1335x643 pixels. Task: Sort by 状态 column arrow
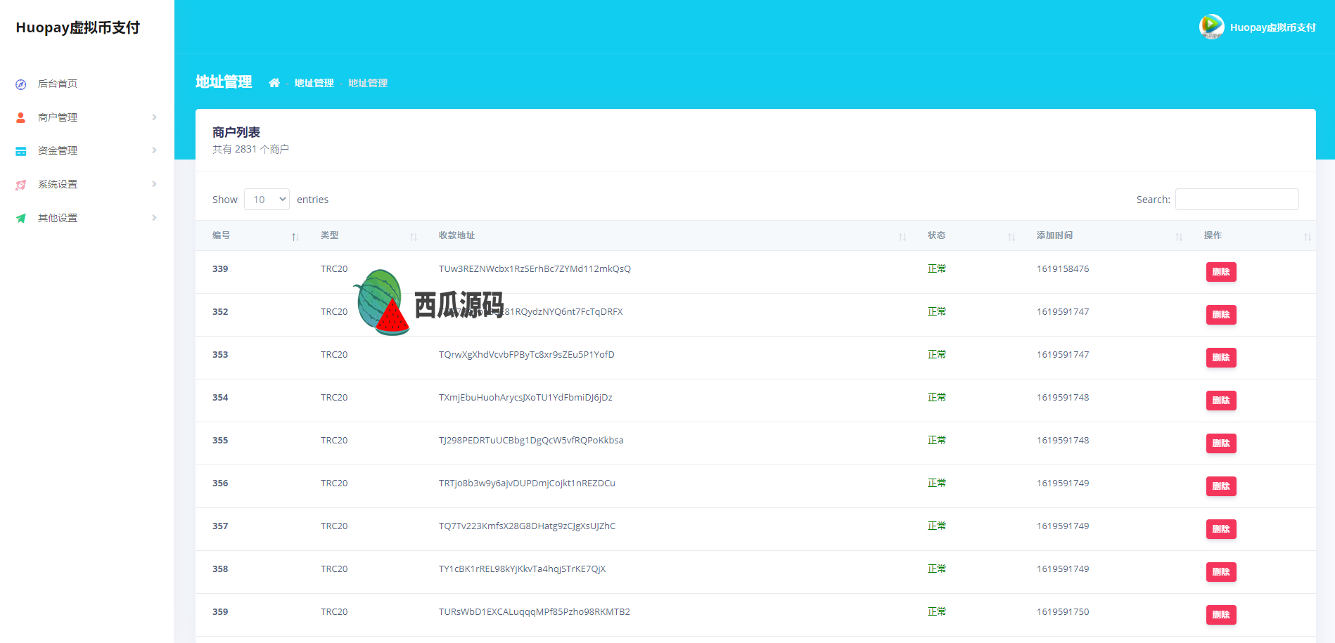[1011, 237]
